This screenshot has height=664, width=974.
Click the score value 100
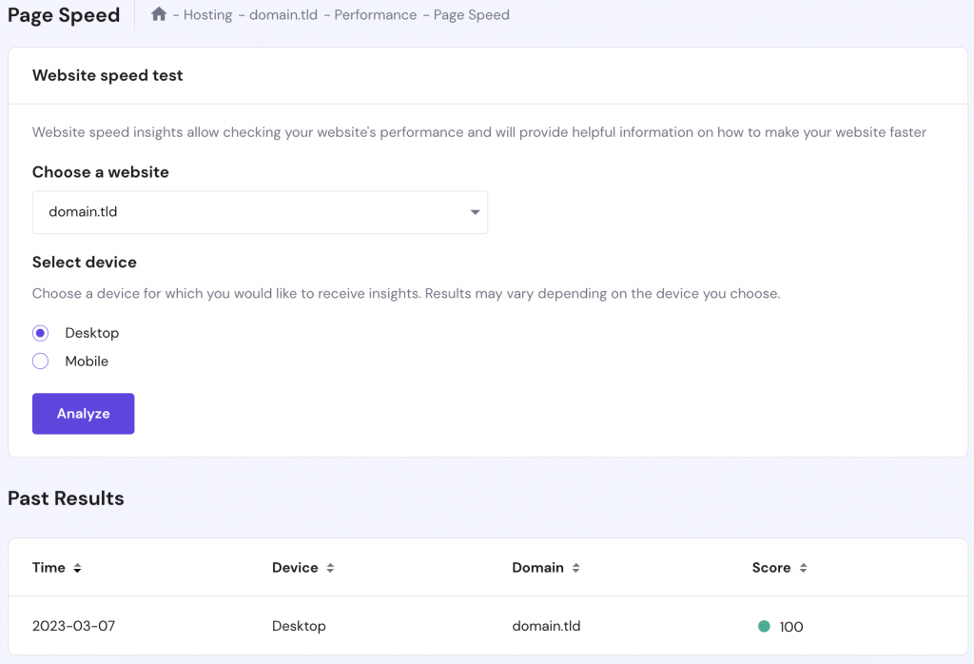[790, 627]
